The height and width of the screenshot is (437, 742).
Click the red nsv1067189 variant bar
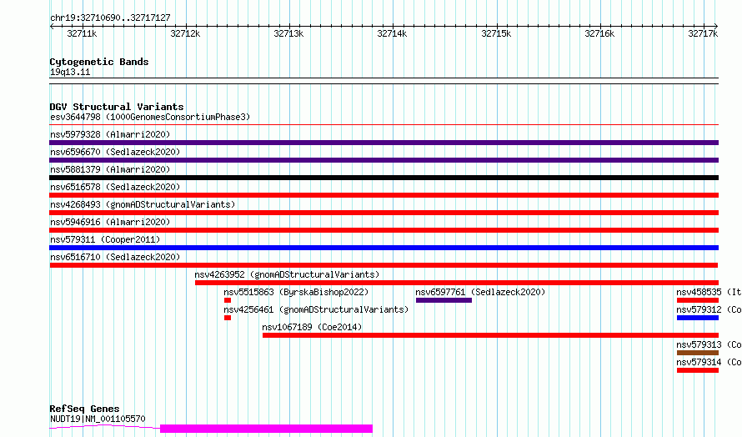pos(491,335)
